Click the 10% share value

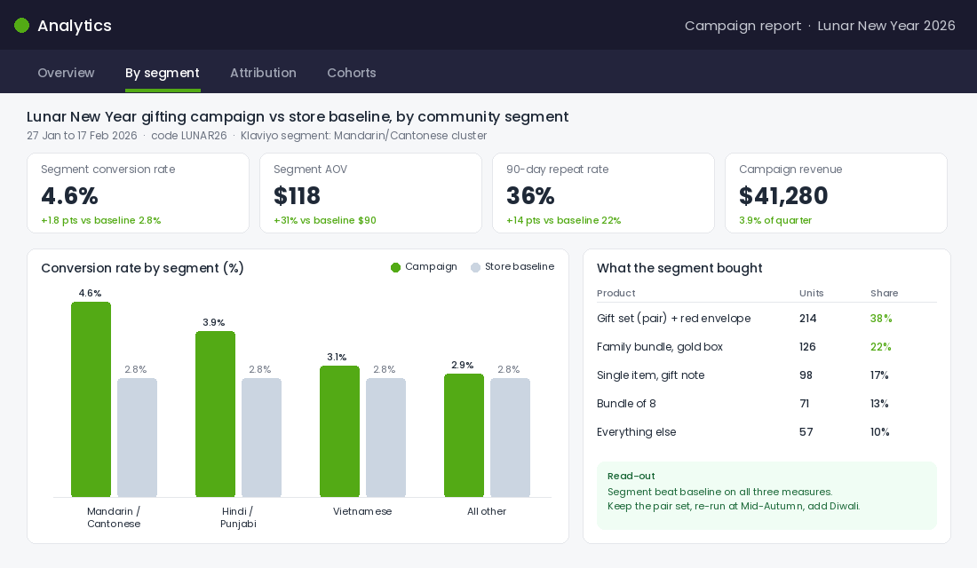pos(880,432)
